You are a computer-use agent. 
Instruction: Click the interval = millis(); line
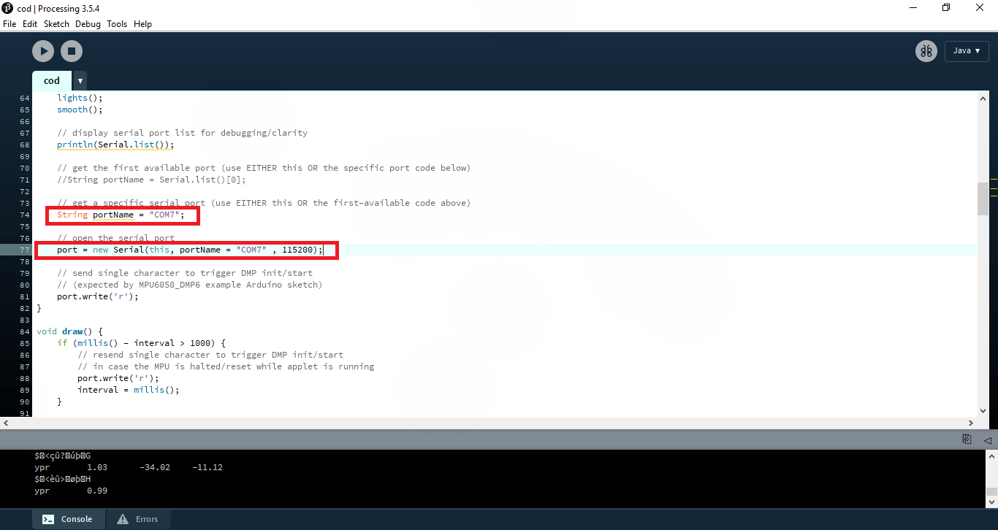tap(128, 390)
